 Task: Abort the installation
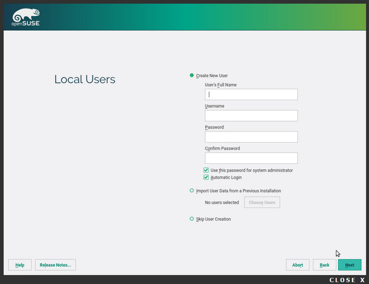297,265
